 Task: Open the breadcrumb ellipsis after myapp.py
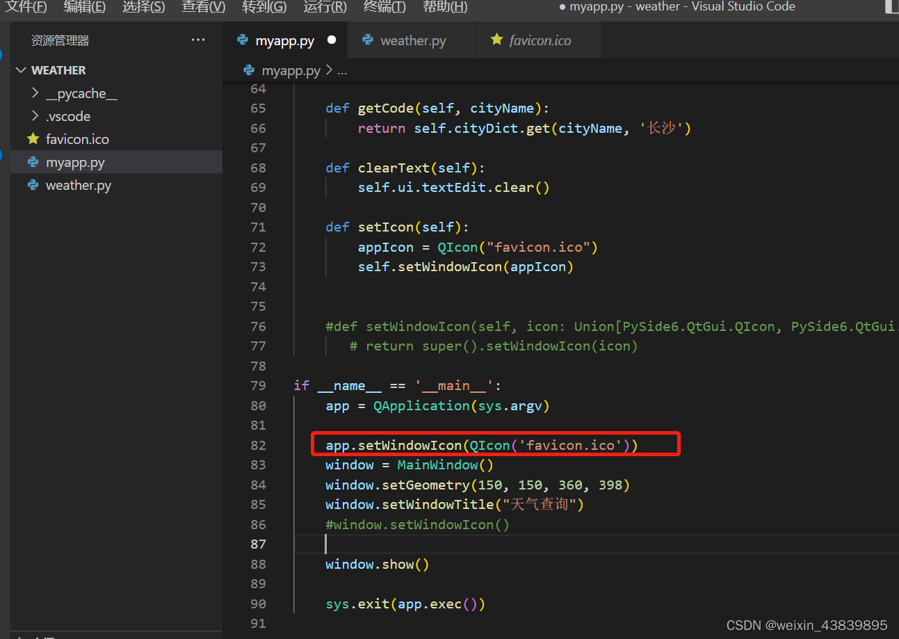coord(341,70)
